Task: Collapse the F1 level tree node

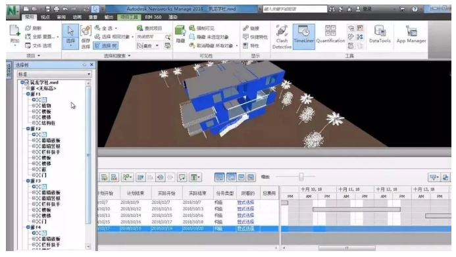Action: [28, 94]
